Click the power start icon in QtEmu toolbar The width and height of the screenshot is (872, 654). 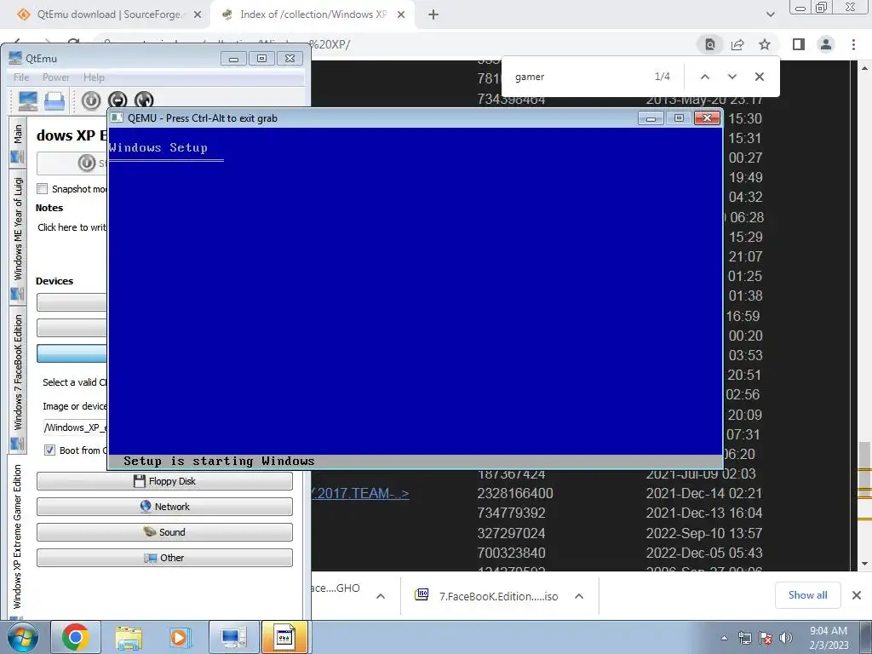point(91,100)
